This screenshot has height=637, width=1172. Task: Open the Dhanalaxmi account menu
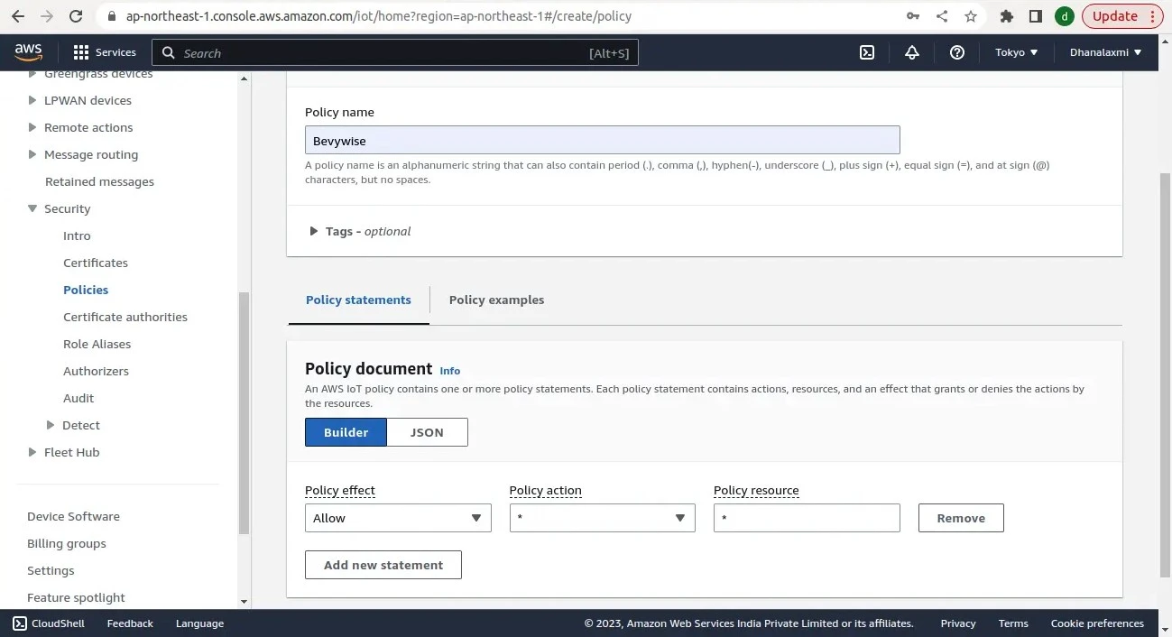pyautogui.click(x=1106, y=52)
